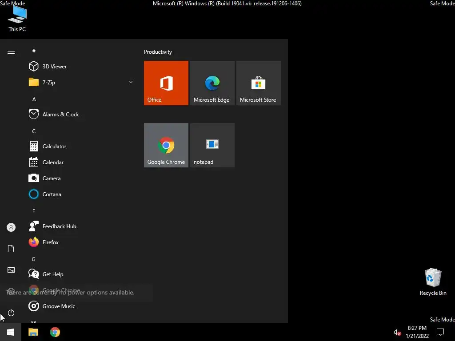
Task: Select the Recycle Bin desktop icon
Action: [433, 282]
